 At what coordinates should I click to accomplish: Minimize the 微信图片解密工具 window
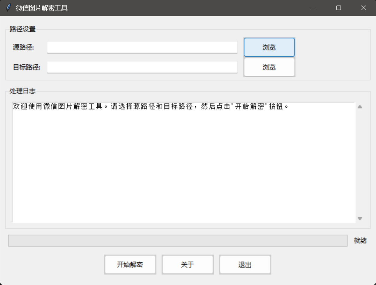coord(314,8)
